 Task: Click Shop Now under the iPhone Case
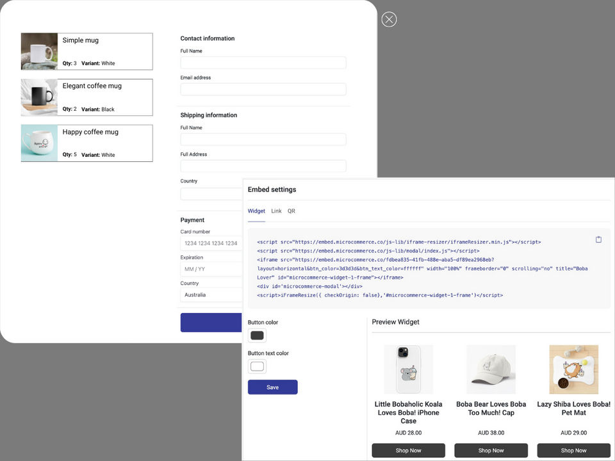[x=408, y=450]
